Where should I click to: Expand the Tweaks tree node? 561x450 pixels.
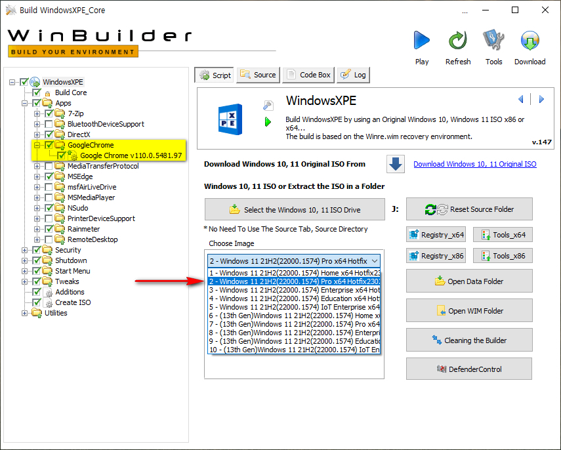pyautogui.click(x=24, y=281)
